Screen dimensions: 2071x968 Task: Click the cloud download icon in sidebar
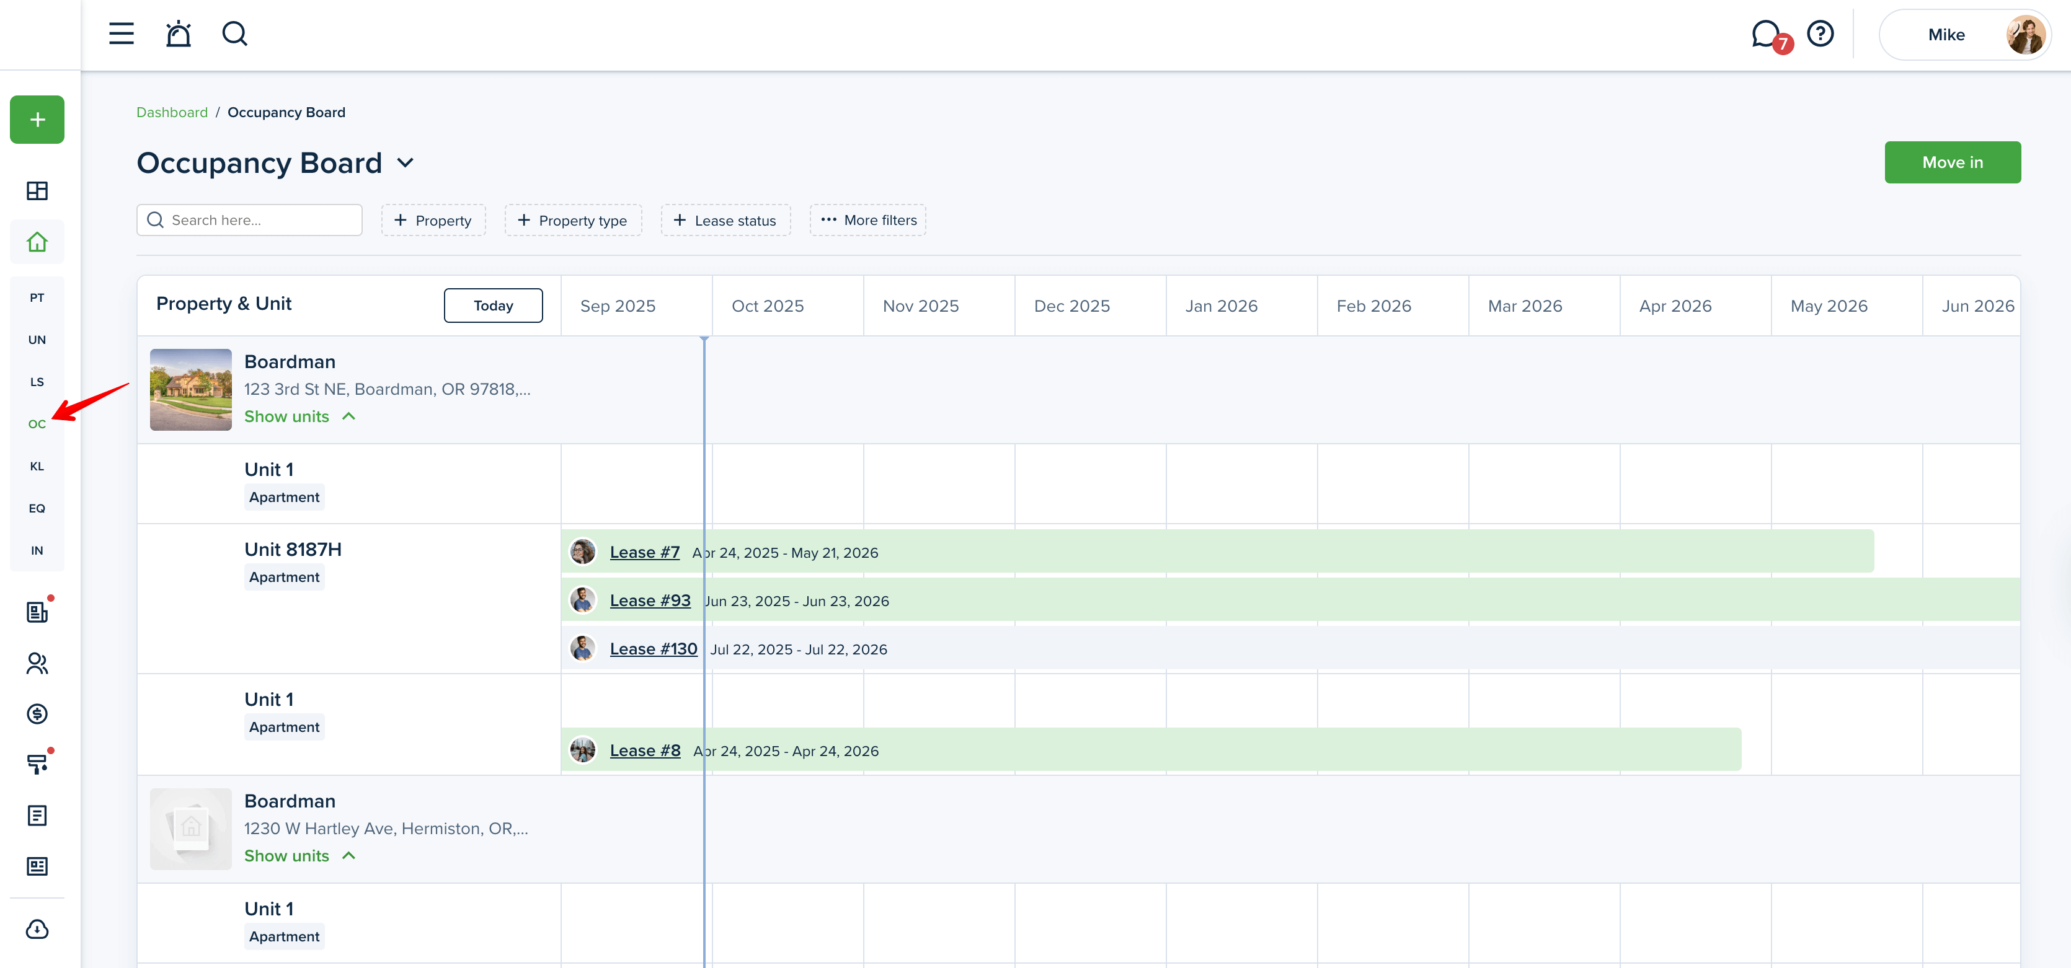pyautogui.click(x=37, y=930)
